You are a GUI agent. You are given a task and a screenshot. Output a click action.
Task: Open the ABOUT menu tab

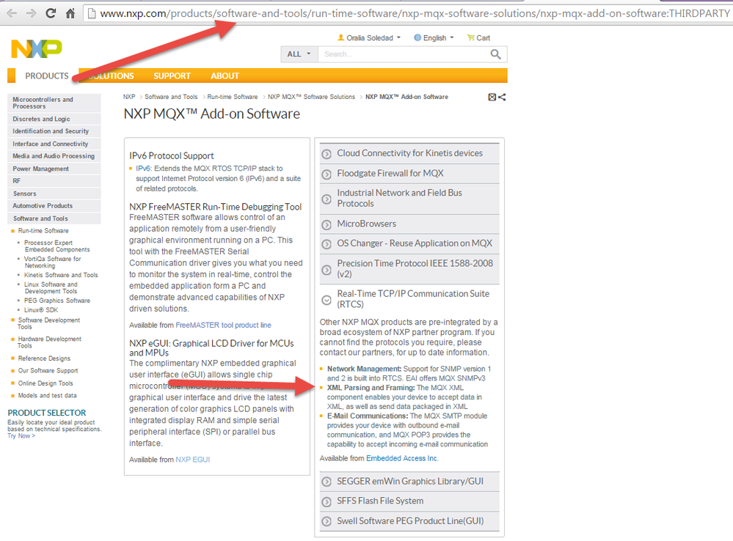tap(225, 76)
